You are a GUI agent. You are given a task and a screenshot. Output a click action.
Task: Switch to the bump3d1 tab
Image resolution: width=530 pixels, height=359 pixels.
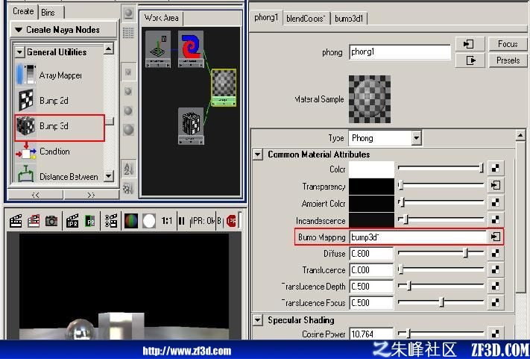(349, 18)
